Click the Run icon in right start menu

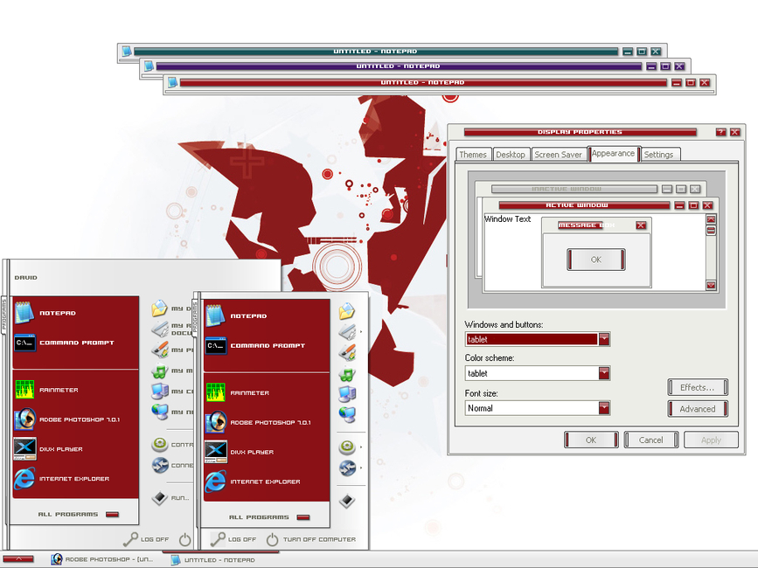point(347,501)
